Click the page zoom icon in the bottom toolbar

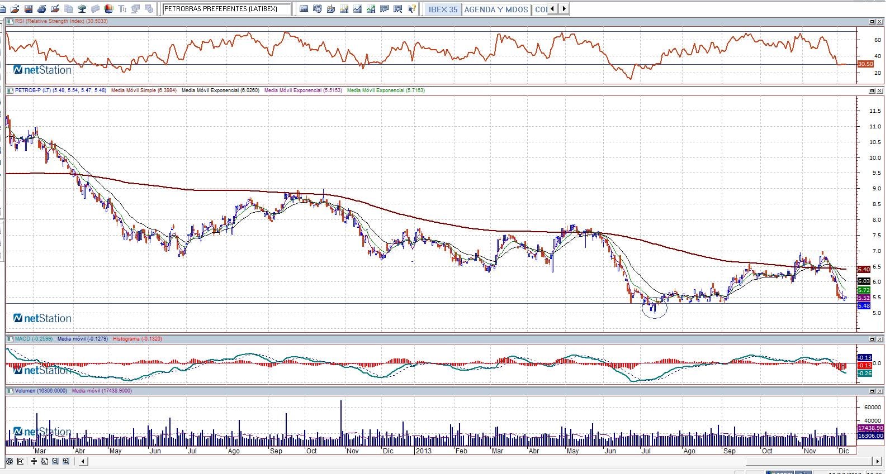tap(45, 461)
